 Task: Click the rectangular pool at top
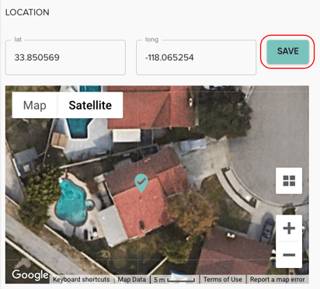[x=78, y=127]
